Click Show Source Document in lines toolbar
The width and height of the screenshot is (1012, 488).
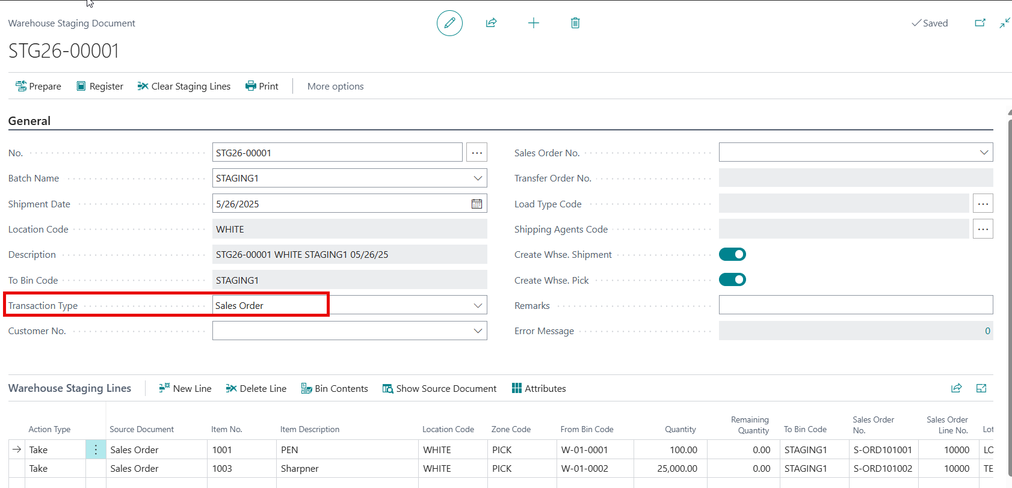click(x=439, y=389)
